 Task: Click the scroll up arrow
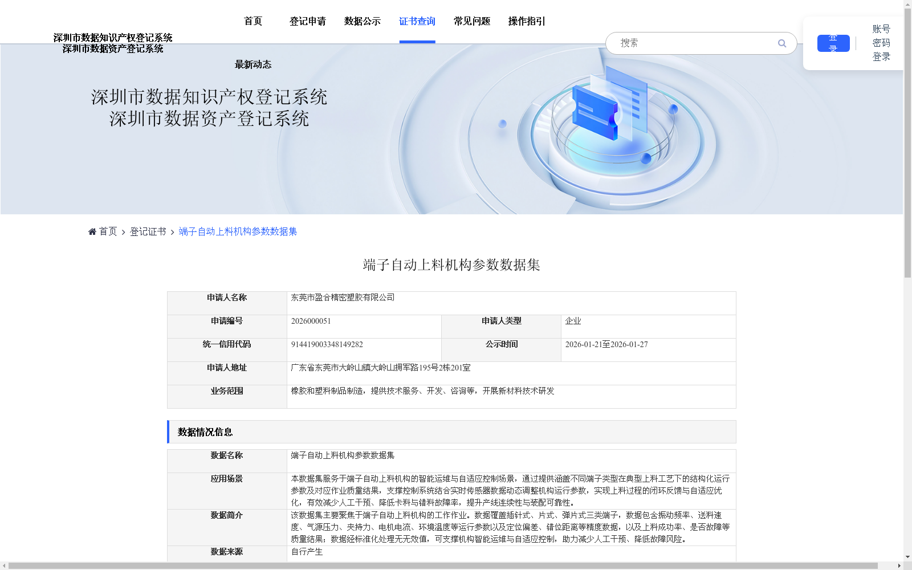click(907, 3)
